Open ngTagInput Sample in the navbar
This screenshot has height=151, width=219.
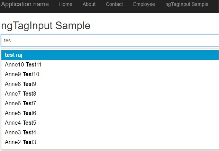pos(187,5)
